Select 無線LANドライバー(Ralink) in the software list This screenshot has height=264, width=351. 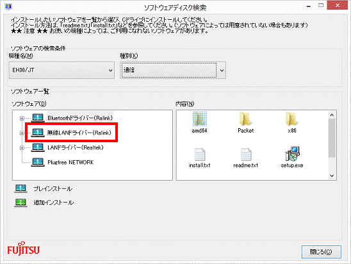coord(79,133)
